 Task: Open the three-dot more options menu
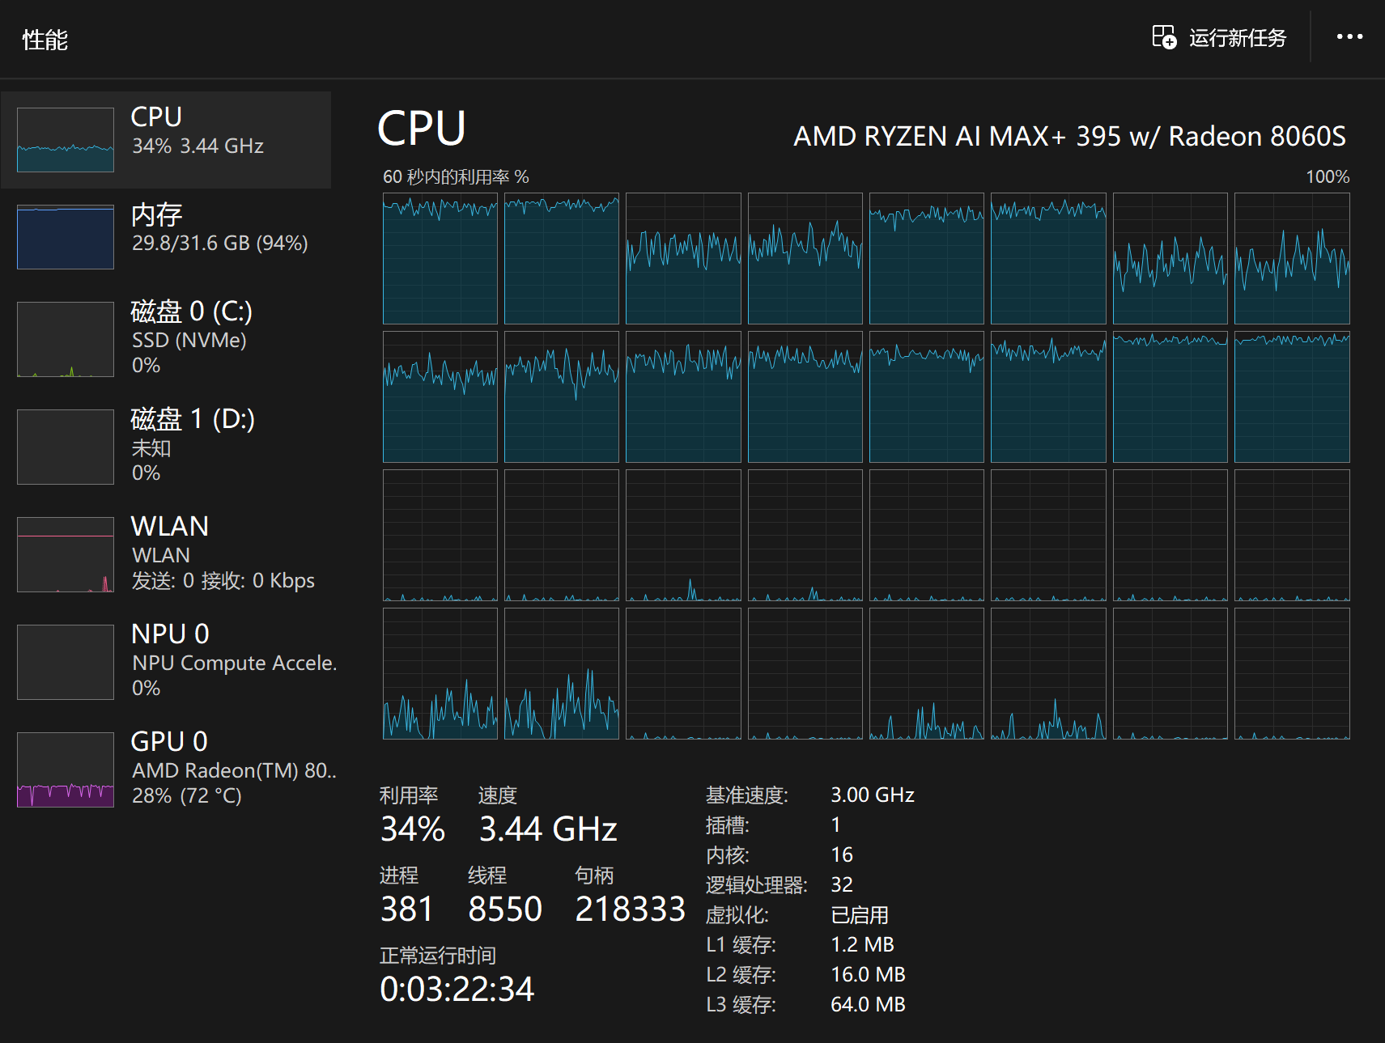pos(1349,37)
